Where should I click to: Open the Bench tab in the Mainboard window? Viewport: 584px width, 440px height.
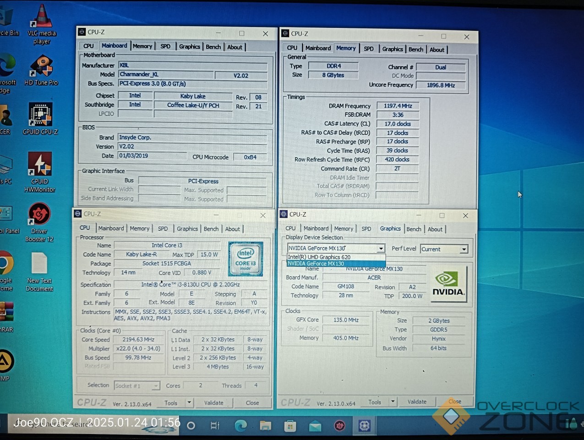[x=213, y=47]
